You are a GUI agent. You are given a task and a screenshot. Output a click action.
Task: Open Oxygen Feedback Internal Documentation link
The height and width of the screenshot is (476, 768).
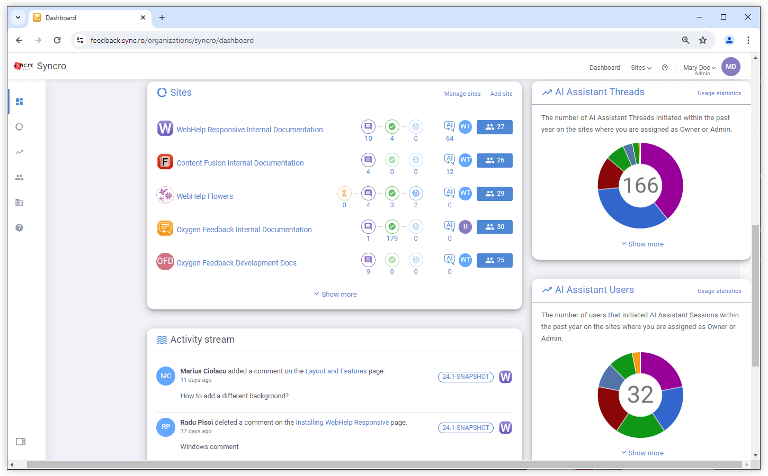point(244,230)
